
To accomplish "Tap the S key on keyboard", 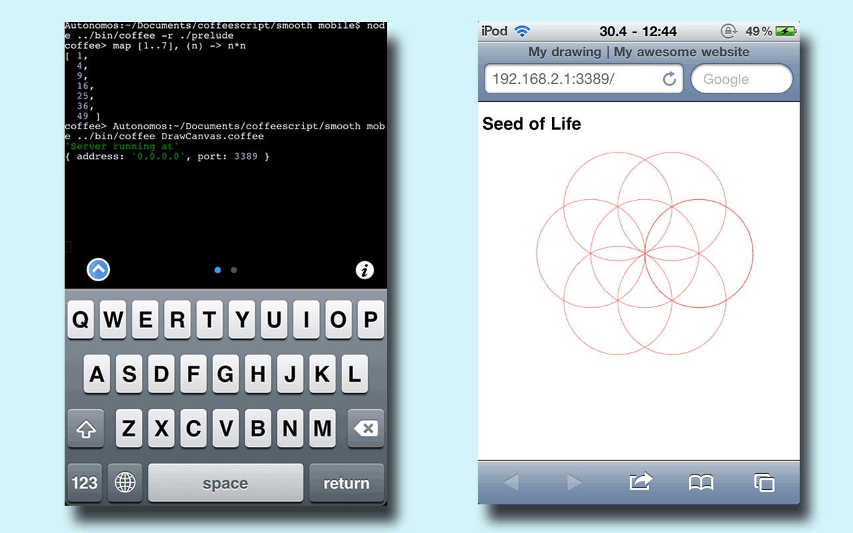I will pyautogui.click(x=129, y=374).
